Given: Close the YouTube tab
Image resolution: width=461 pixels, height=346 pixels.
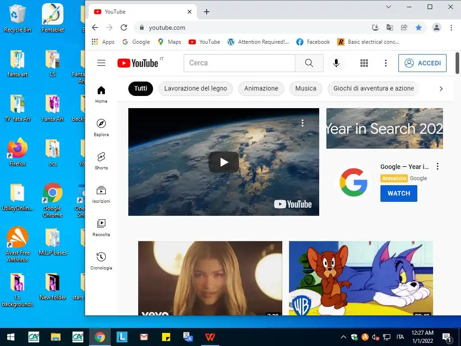Looking at the screenshot, I should 190,12.
